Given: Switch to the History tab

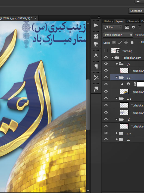Looking at the screenshot, I should (108, 21).
